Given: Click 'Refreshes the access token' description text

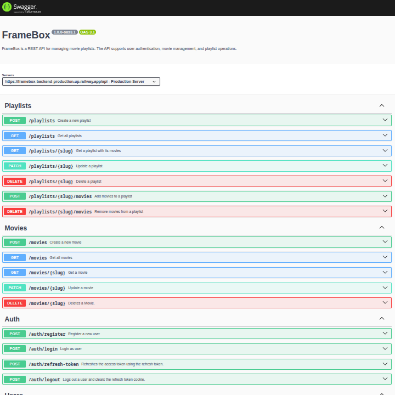Looking at the screenshot, I should [x=122, y=364].
